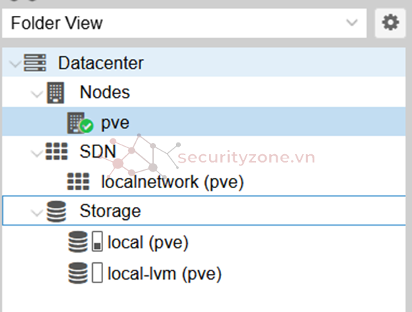Open the gear settings button

(x=390, y=23)
